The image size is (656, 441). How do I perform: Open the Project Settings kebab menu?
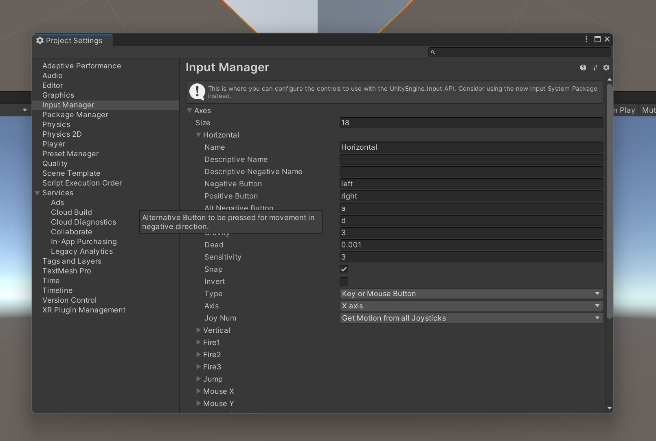click(x=586, y=39)
